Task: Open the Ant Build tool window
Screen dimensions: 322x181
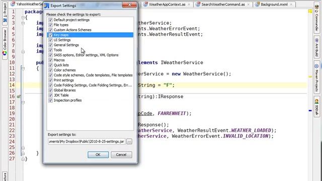Action: click(x=316, y=47)
